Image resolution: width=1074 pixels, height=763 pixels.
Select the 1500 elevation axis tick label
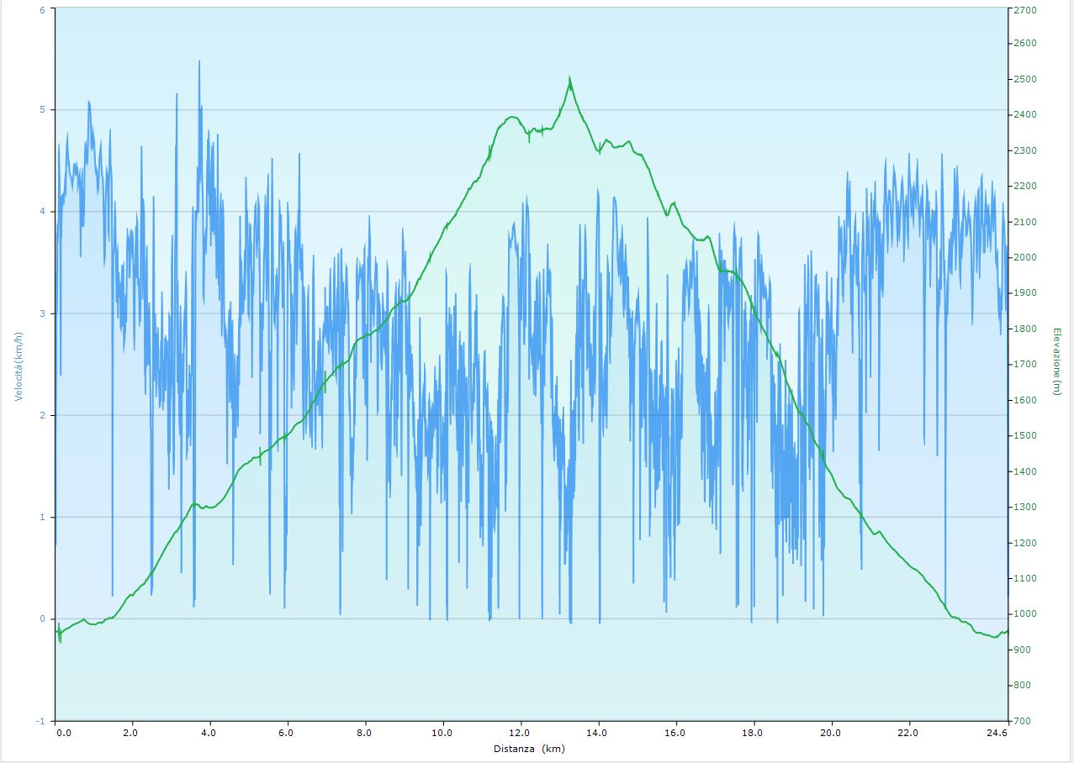[x=1024, y=436]
